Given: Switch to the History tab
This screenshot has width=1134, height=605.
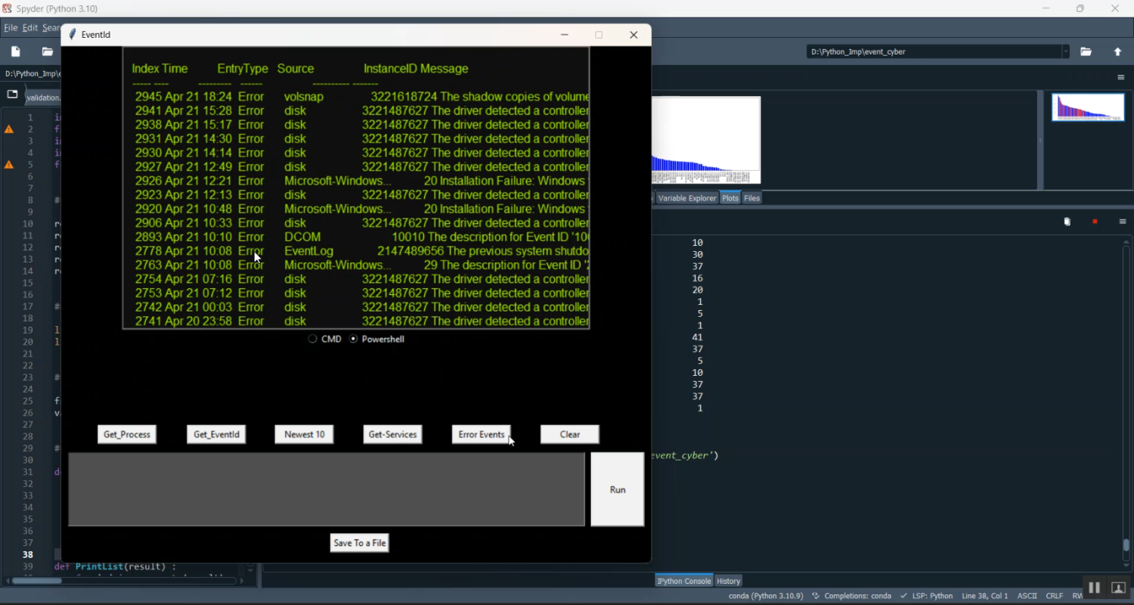Looking at the screenshot, I should click(x=728, y=581).
